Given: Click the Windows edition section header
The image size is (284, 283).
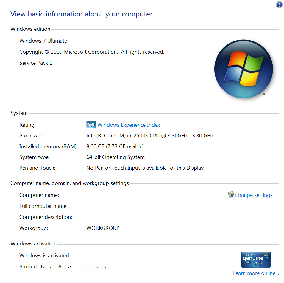Looking at the screenshot, I should (30, 29).
